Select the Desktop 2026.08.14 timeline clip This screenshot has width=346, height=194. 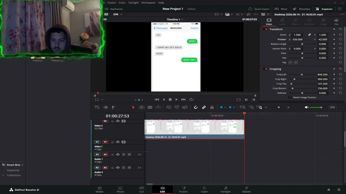[x=194, y=129]
